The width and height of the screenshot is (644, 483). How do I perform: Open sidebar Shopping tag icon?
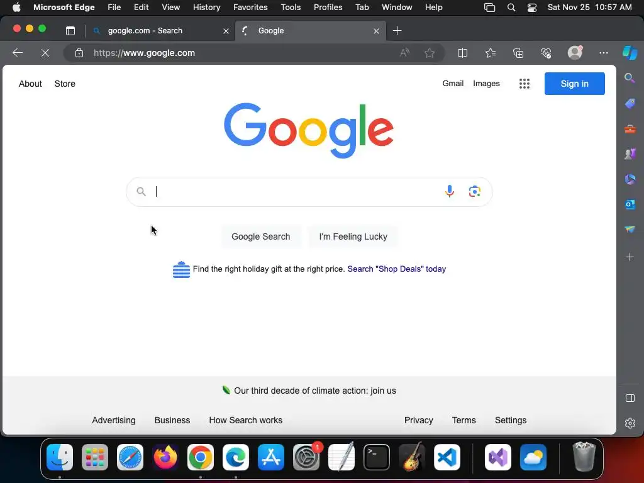(630, 103)
